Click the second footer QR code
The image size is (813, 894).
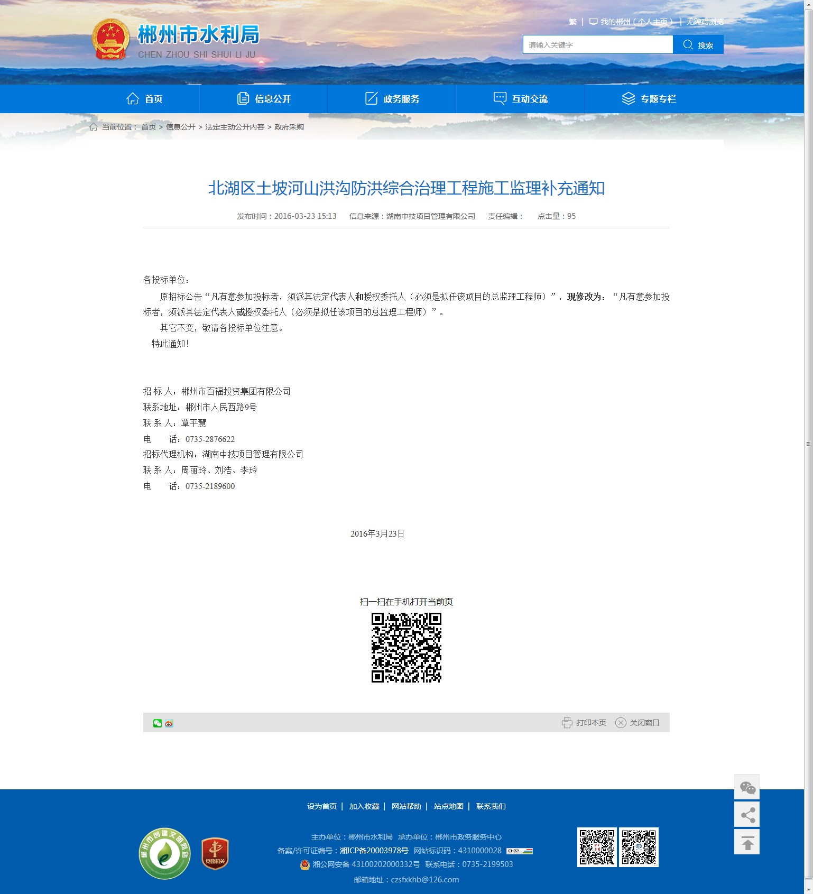coord(639,847)
